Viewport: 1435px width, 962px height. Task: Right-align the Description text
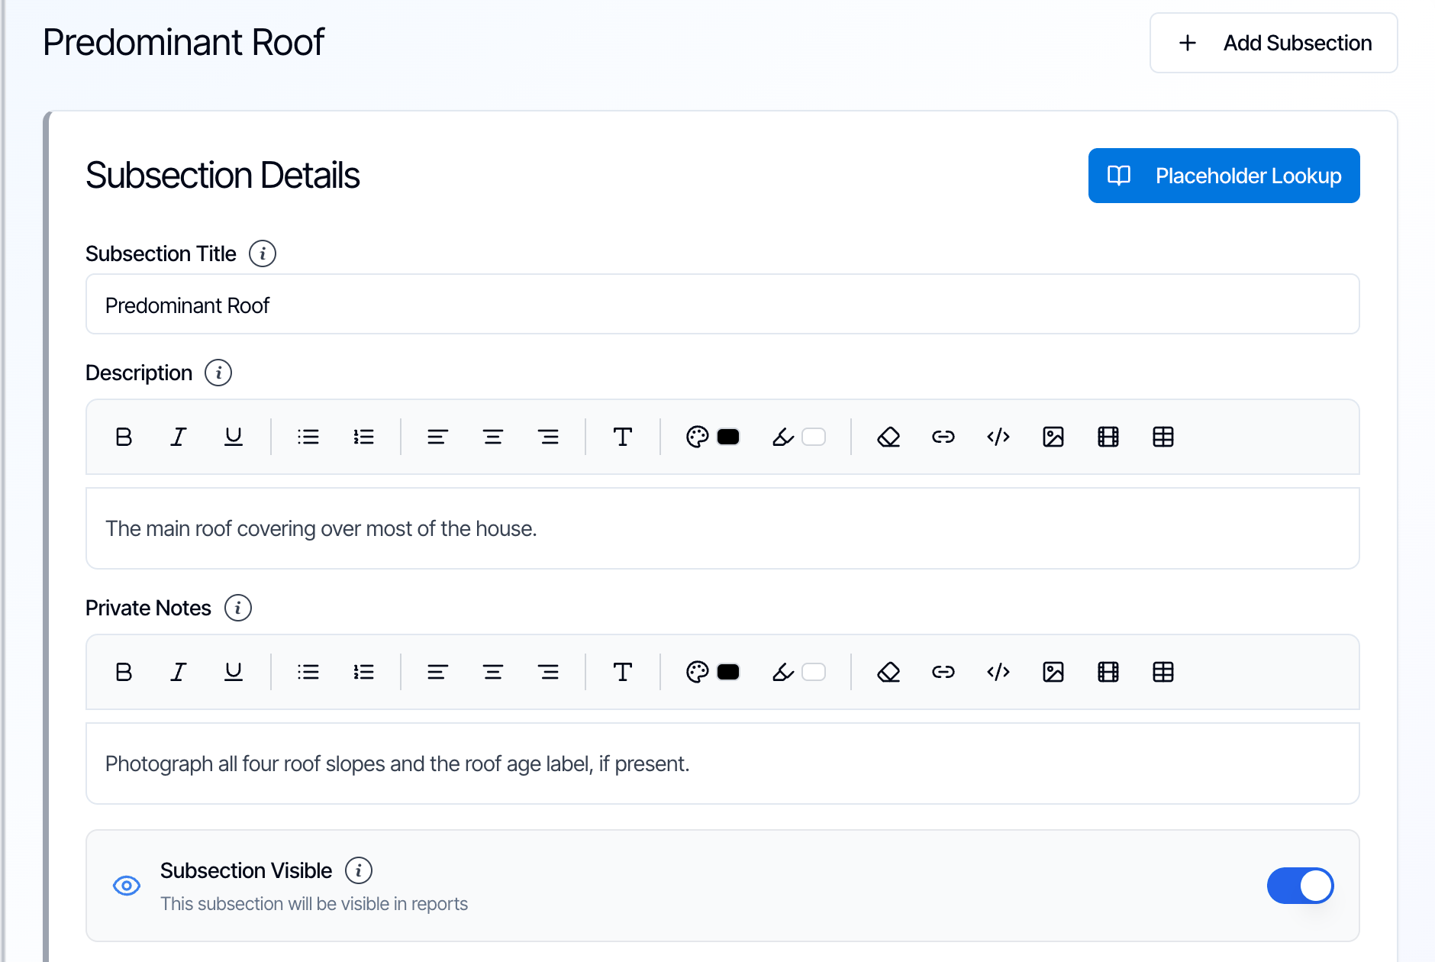coord(548,437)
